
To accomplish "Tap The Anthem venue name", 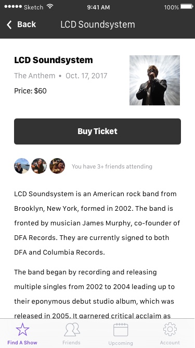I will 35,76.
